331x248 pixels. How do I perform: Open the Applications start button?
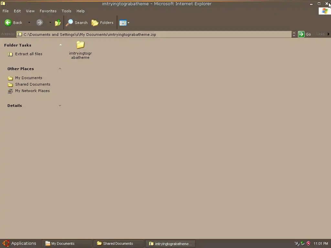coord(19,243)
